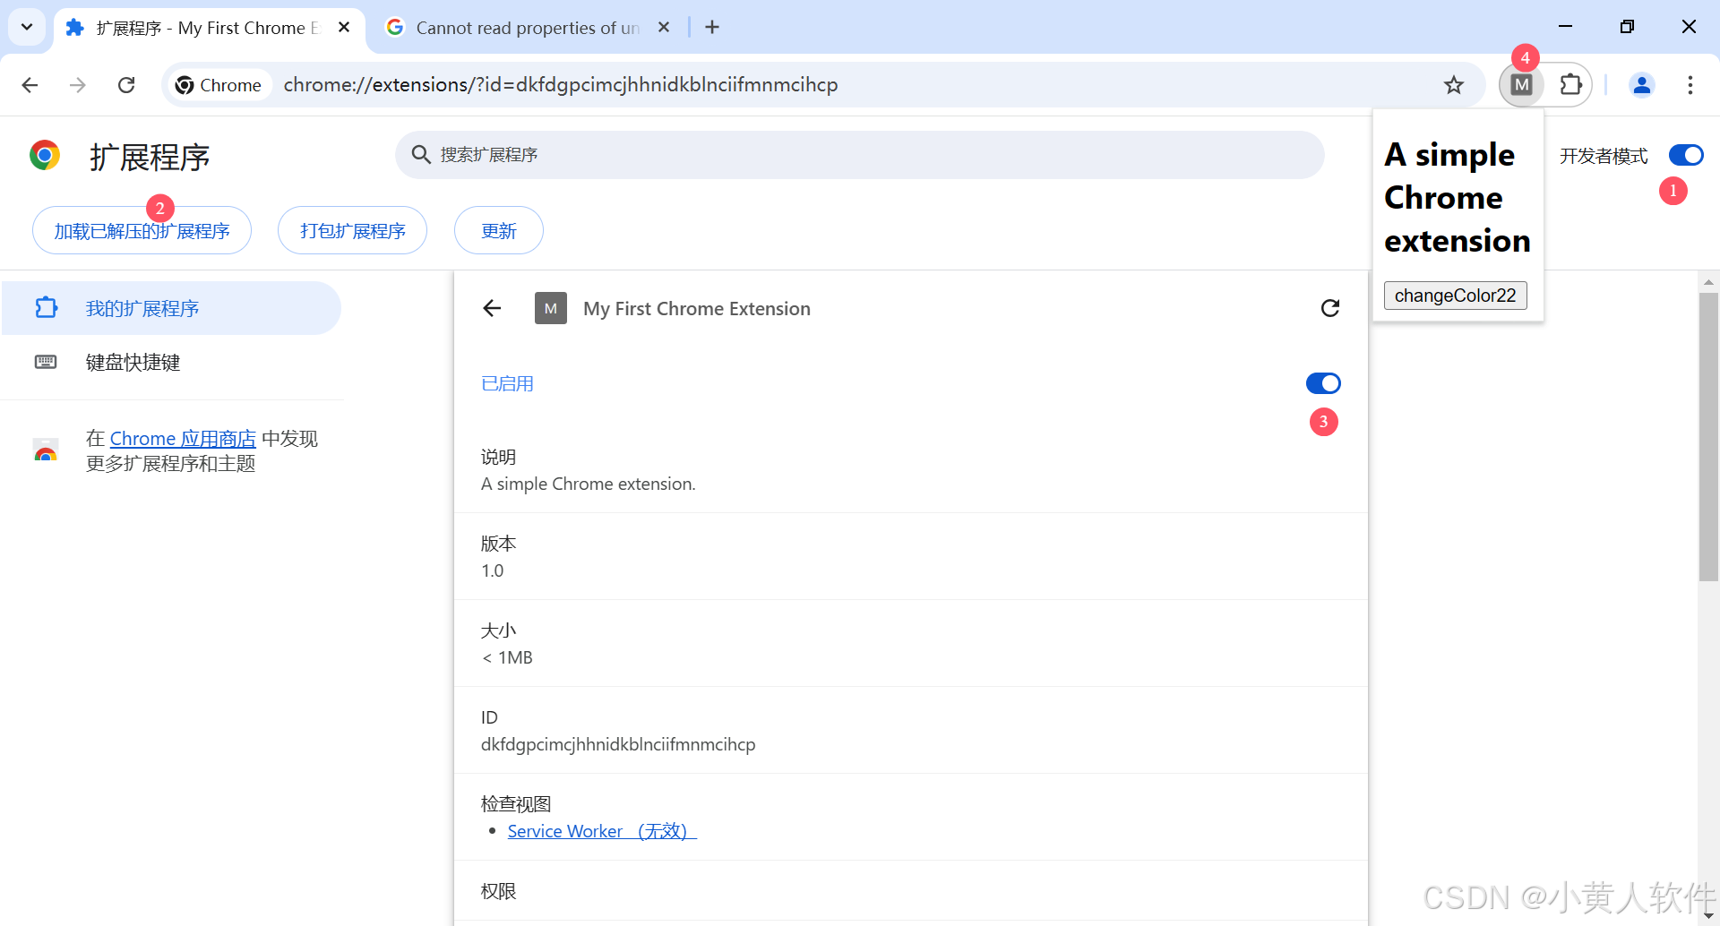Toggle 开发者模式 developer mode switch
Screen dimensions: 1720x926
1686,156
